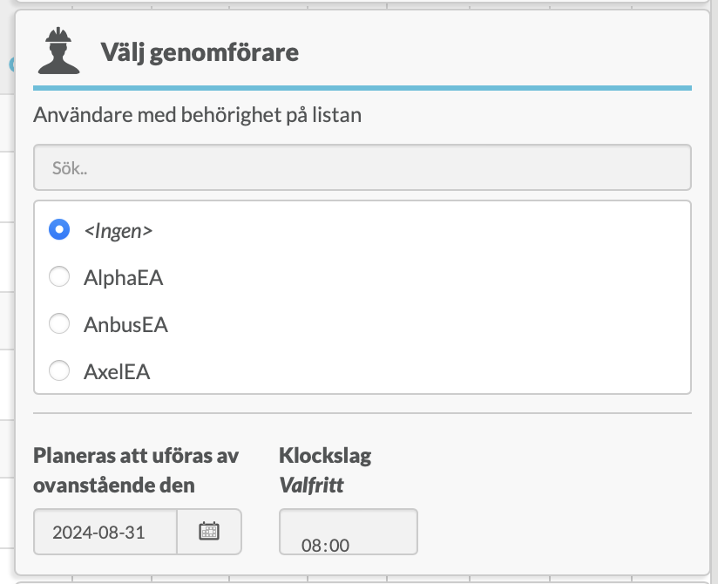Image resolution: width=718 pixels, height=584 pixels.
Task: Click the italic Valfritt text
Action: (311, 485)
